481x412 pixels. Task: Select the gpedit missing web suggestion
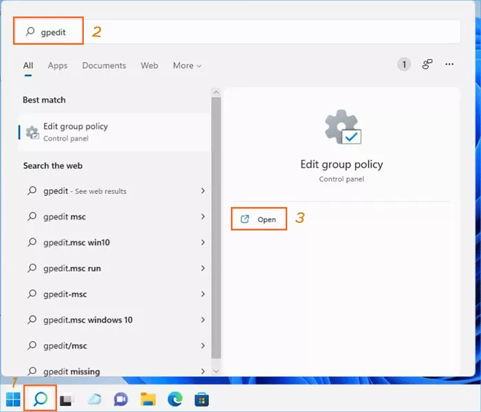[x=114, y=369]
